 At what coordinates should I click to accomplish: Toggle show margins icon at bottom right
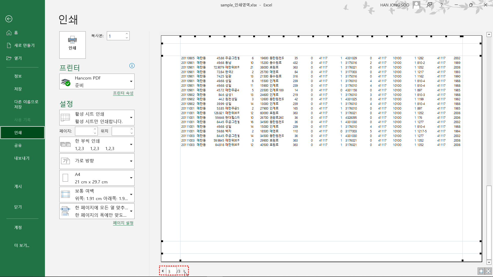[x=481, y=271]
